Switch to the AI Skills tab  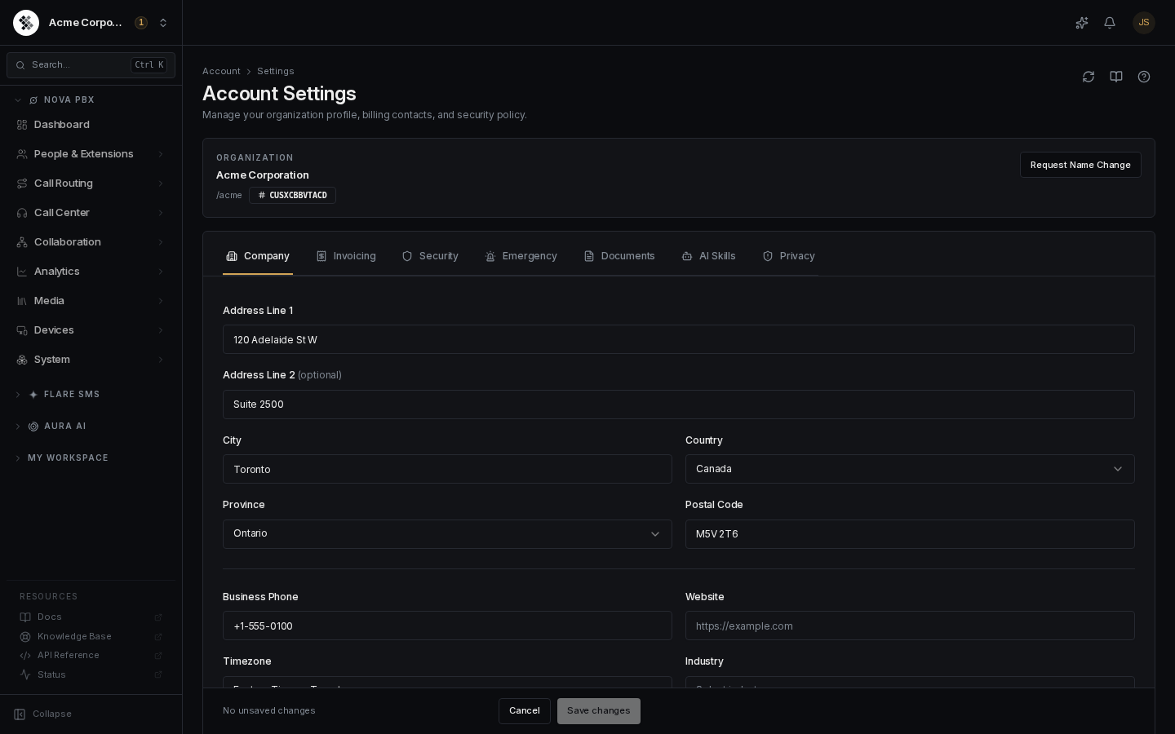(708, 256)
